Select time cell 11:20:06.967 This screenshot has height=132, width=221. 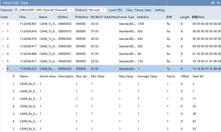(x=28, y=24)
